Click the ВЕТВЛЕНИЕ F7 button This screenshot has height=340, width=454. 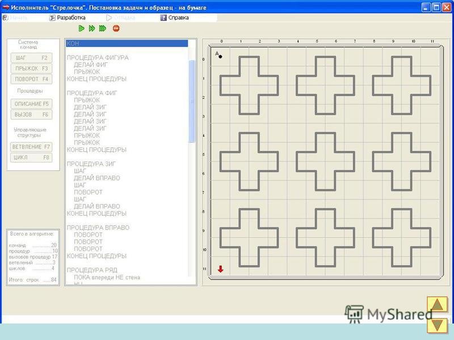click(x=31, y=147)
